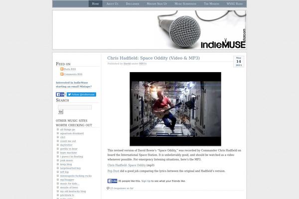Click the Follow @indiemuse Twitter button
Screen dimensions: 299x199
coord(81,95)
